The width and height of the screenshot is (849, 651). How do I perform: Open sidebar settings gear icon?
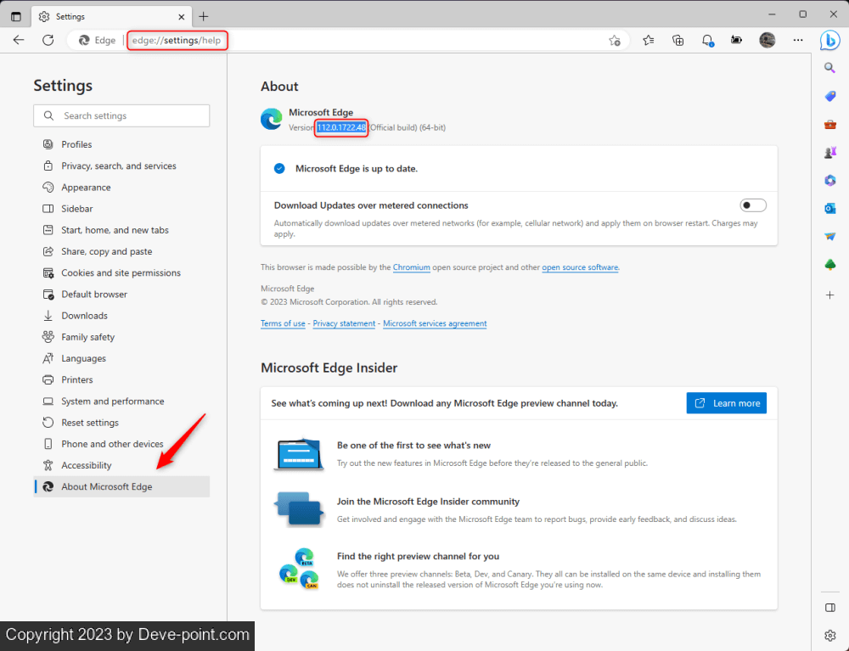coord(829,636)
